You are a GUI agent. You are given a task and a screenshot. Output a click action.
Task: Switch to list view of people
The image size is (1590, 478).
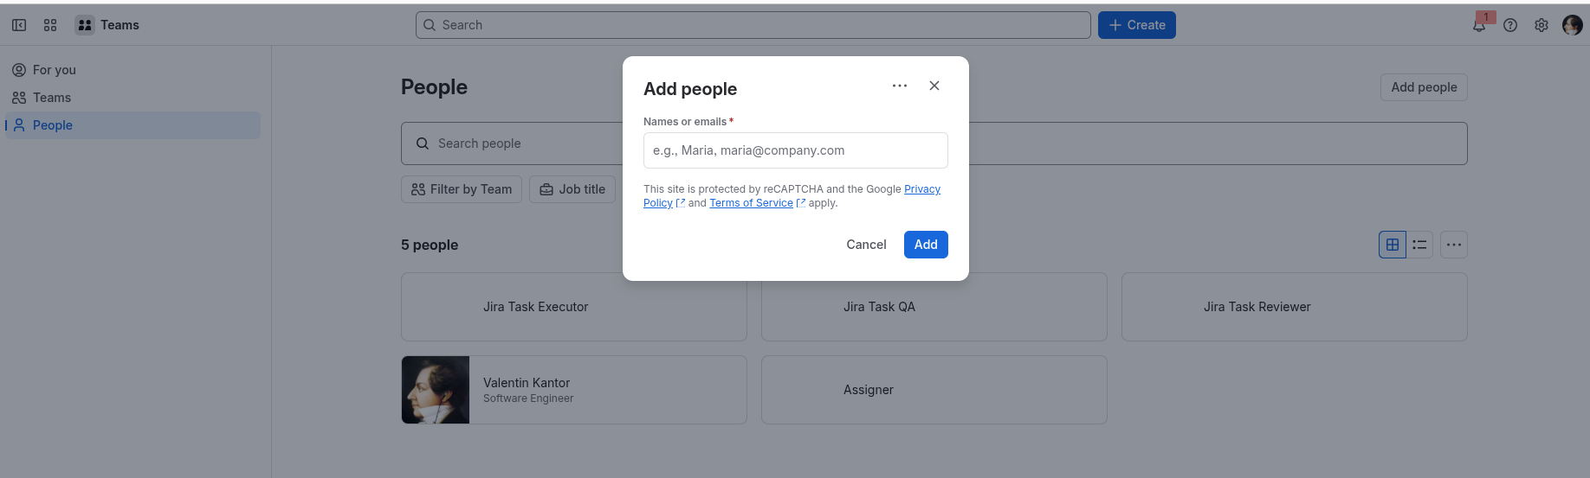pyautogui.click(x=1419, y=245)
